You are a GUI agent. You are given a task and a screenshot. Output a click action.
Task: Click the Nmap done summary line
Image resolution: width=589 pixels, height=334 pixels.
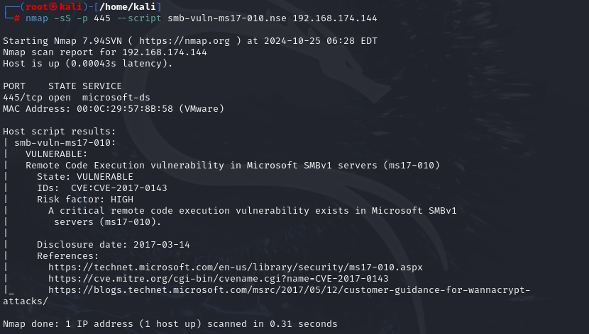[x=170, y=323]
